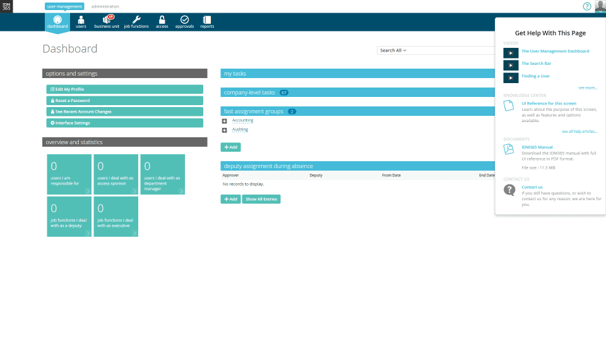Toggle the help question mark icon
The height and width of the screenshot is (340, 606).
[x=586, y=6]
